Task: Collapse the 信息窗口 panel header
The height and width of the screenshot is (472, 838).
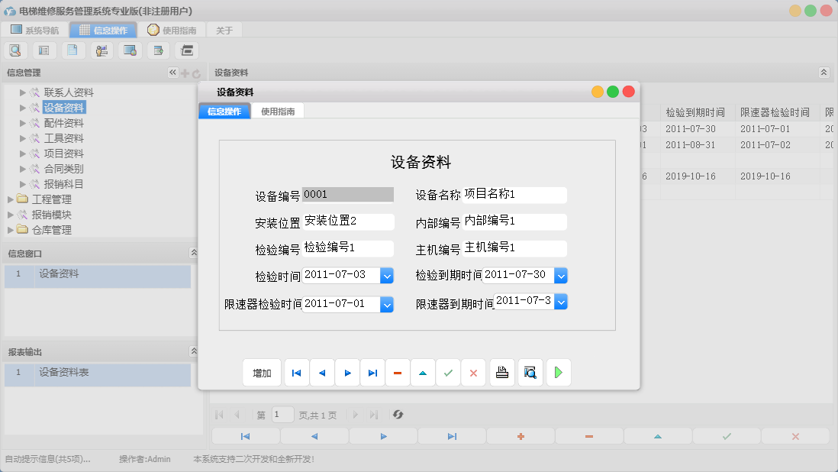Action: click(194, 253)
